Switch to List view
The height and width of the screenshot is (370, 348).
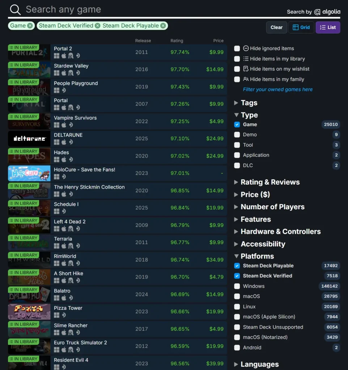328,27
